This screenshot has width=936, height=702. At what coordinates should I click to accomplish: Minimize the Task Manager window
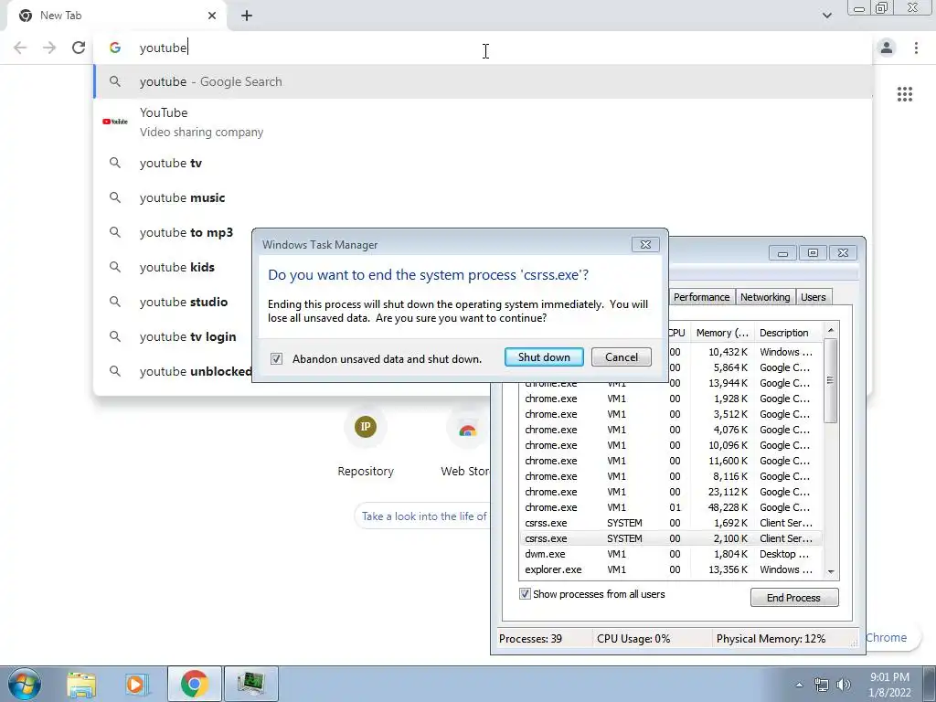[x=782, y=253]
